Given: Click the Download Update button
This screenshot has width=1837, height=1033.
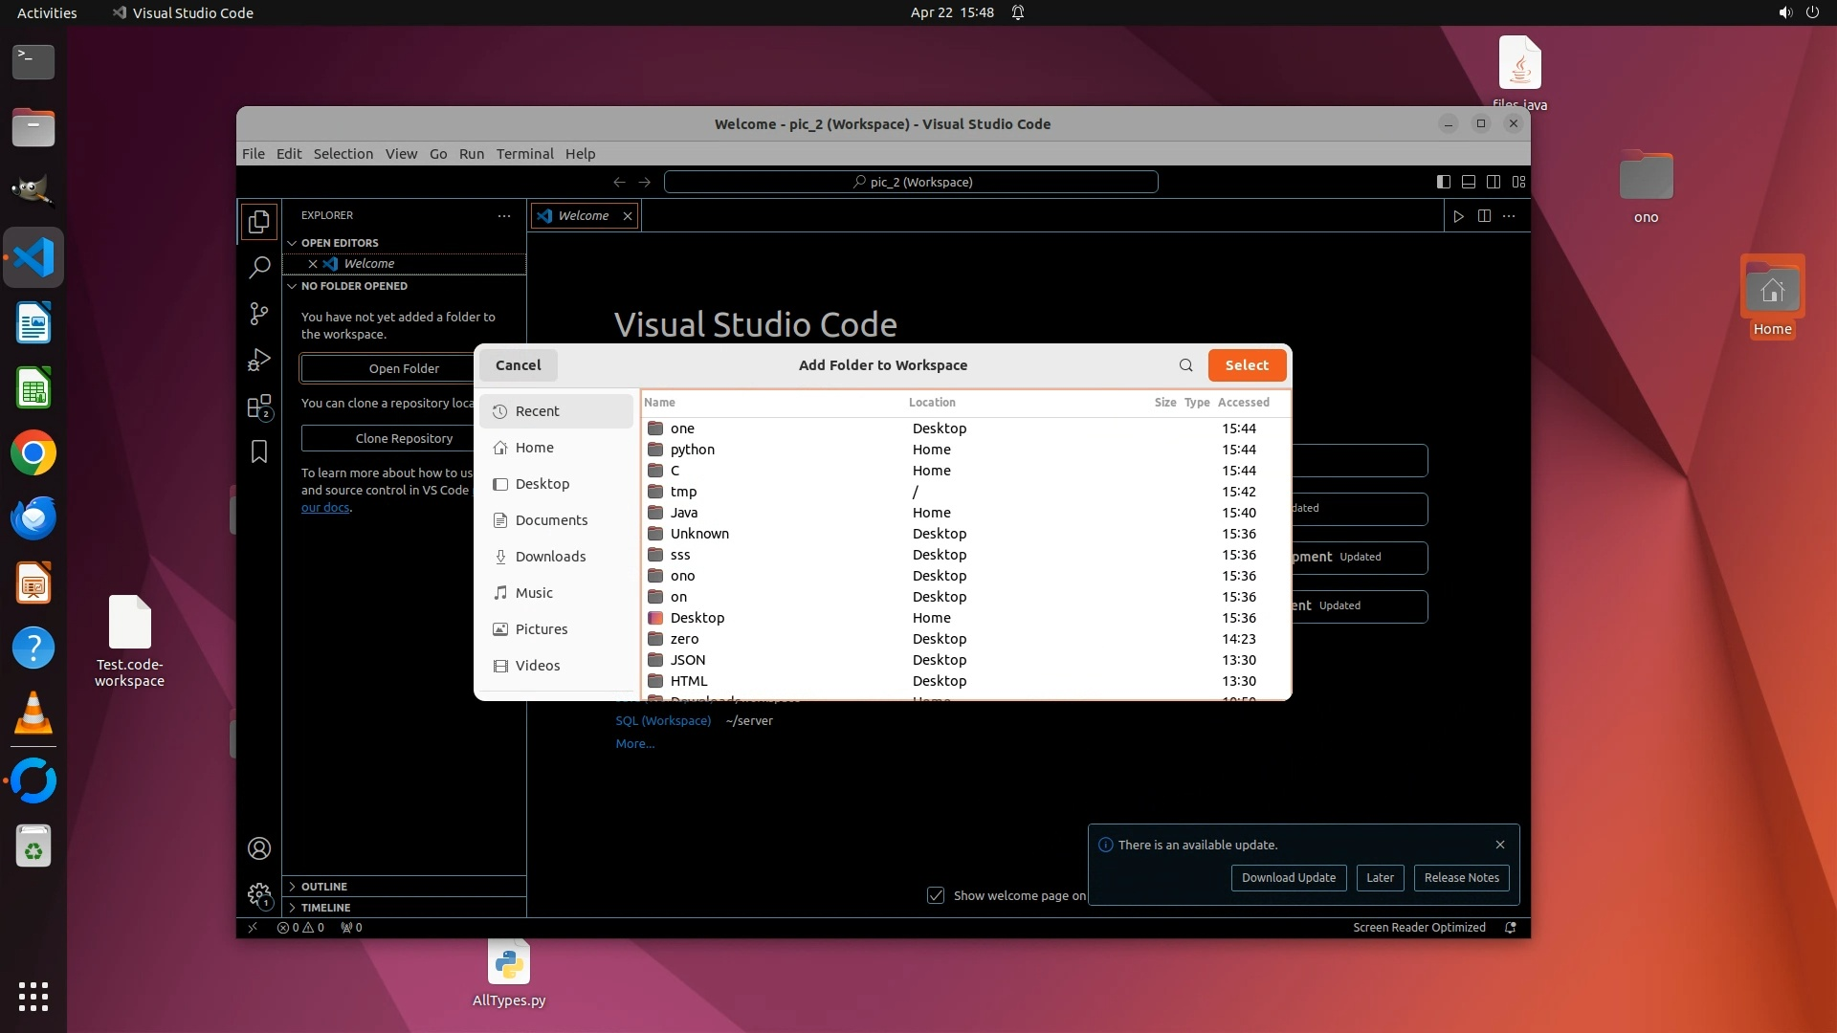Looking at the screenshot, I should [x=1288, y=878].
